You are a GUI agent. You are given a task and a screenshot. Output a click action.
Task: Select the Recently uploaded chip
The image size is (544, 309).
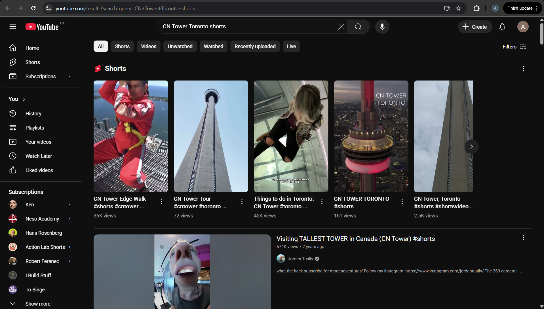coord(255,46)
